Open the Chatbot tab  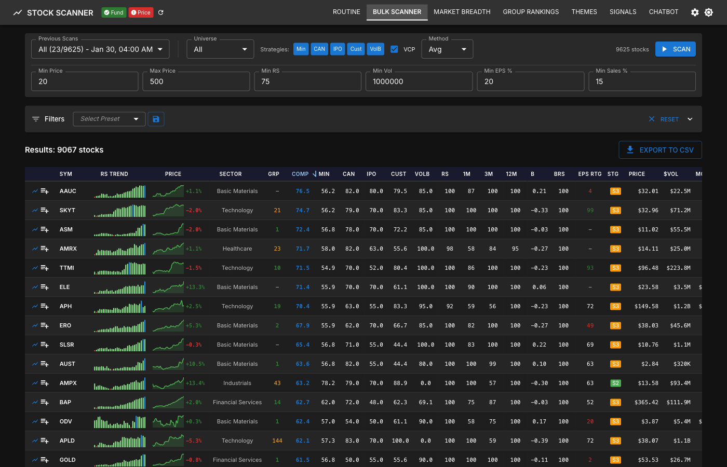point(664,12)
